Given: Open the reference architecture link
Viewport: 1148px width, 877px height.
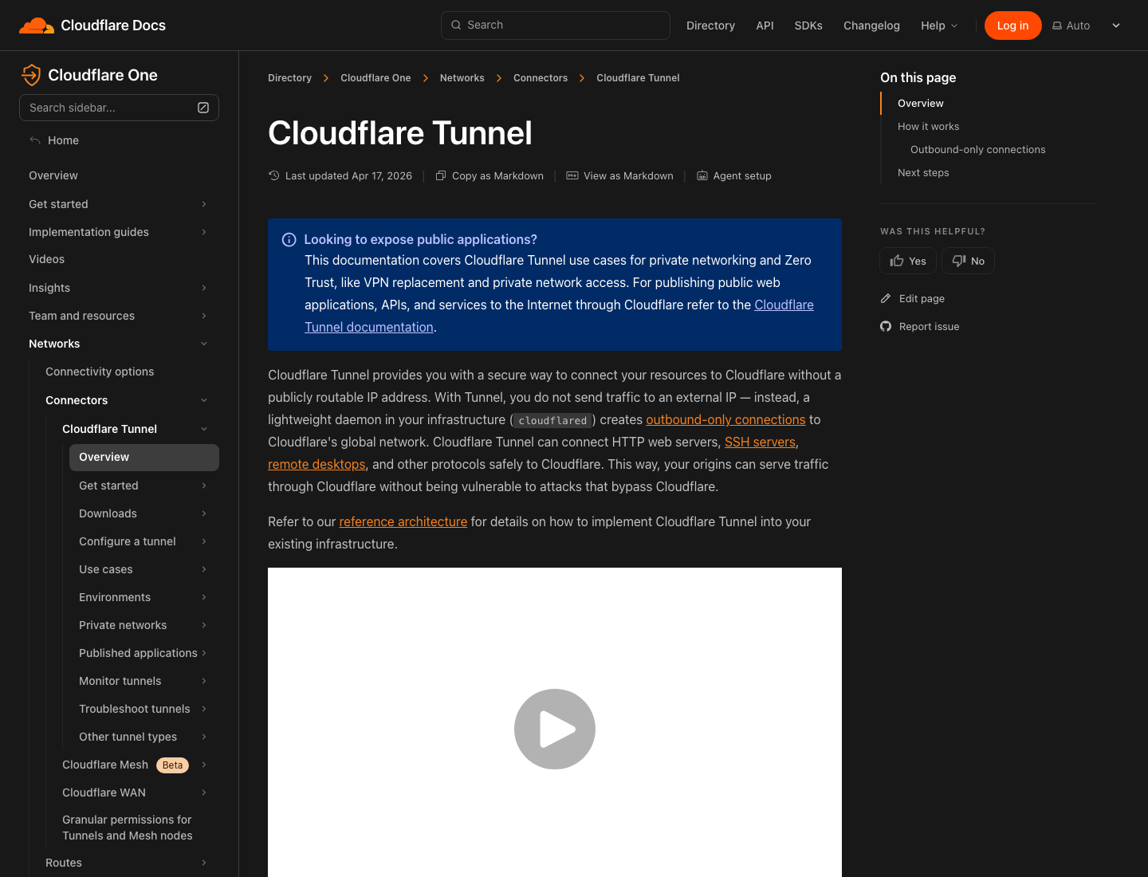Looking at the screenshot, I should pyautogui.click(x=403, y=521).
